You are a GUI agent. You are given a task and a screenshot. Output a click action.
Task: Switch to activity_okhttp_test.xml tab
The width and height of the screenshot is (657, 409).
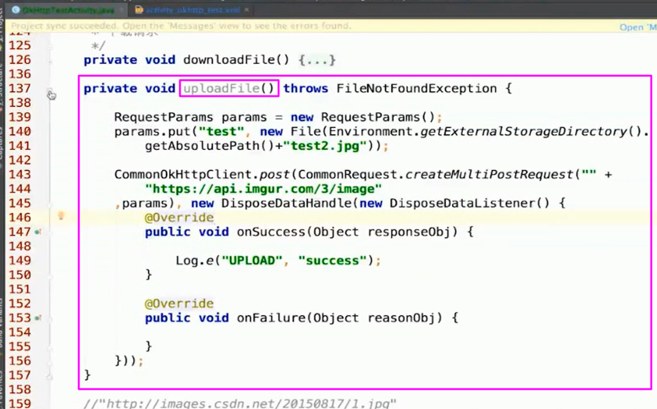point(192,10)
